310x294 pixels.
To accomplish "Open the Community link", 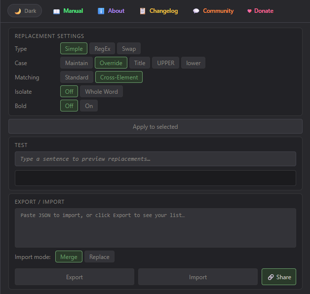I will coord(218,11).
